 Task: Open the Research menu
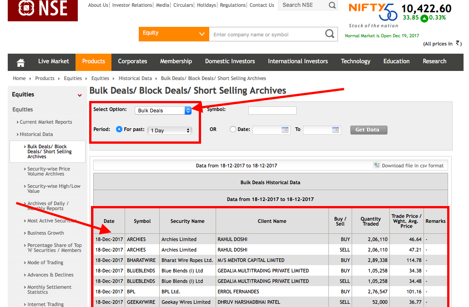pos(434,61)
